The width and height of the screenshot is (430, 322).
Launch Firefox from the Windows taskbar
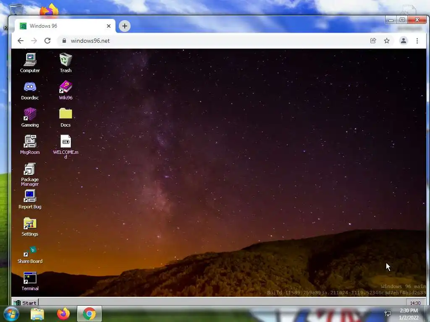click(x=63, y=314)
